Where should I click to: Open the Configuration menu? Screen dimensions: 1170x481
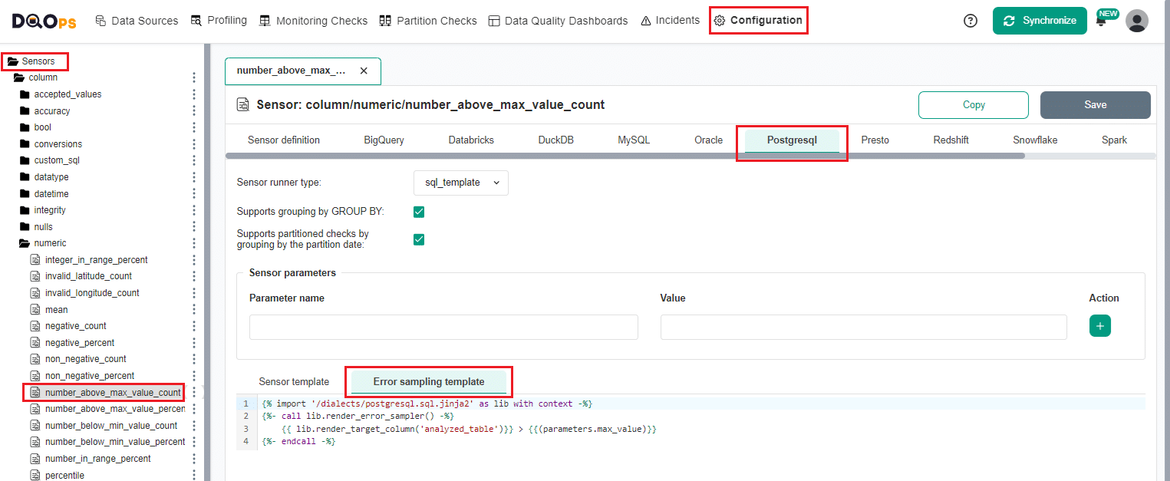[x=758, y=21]
